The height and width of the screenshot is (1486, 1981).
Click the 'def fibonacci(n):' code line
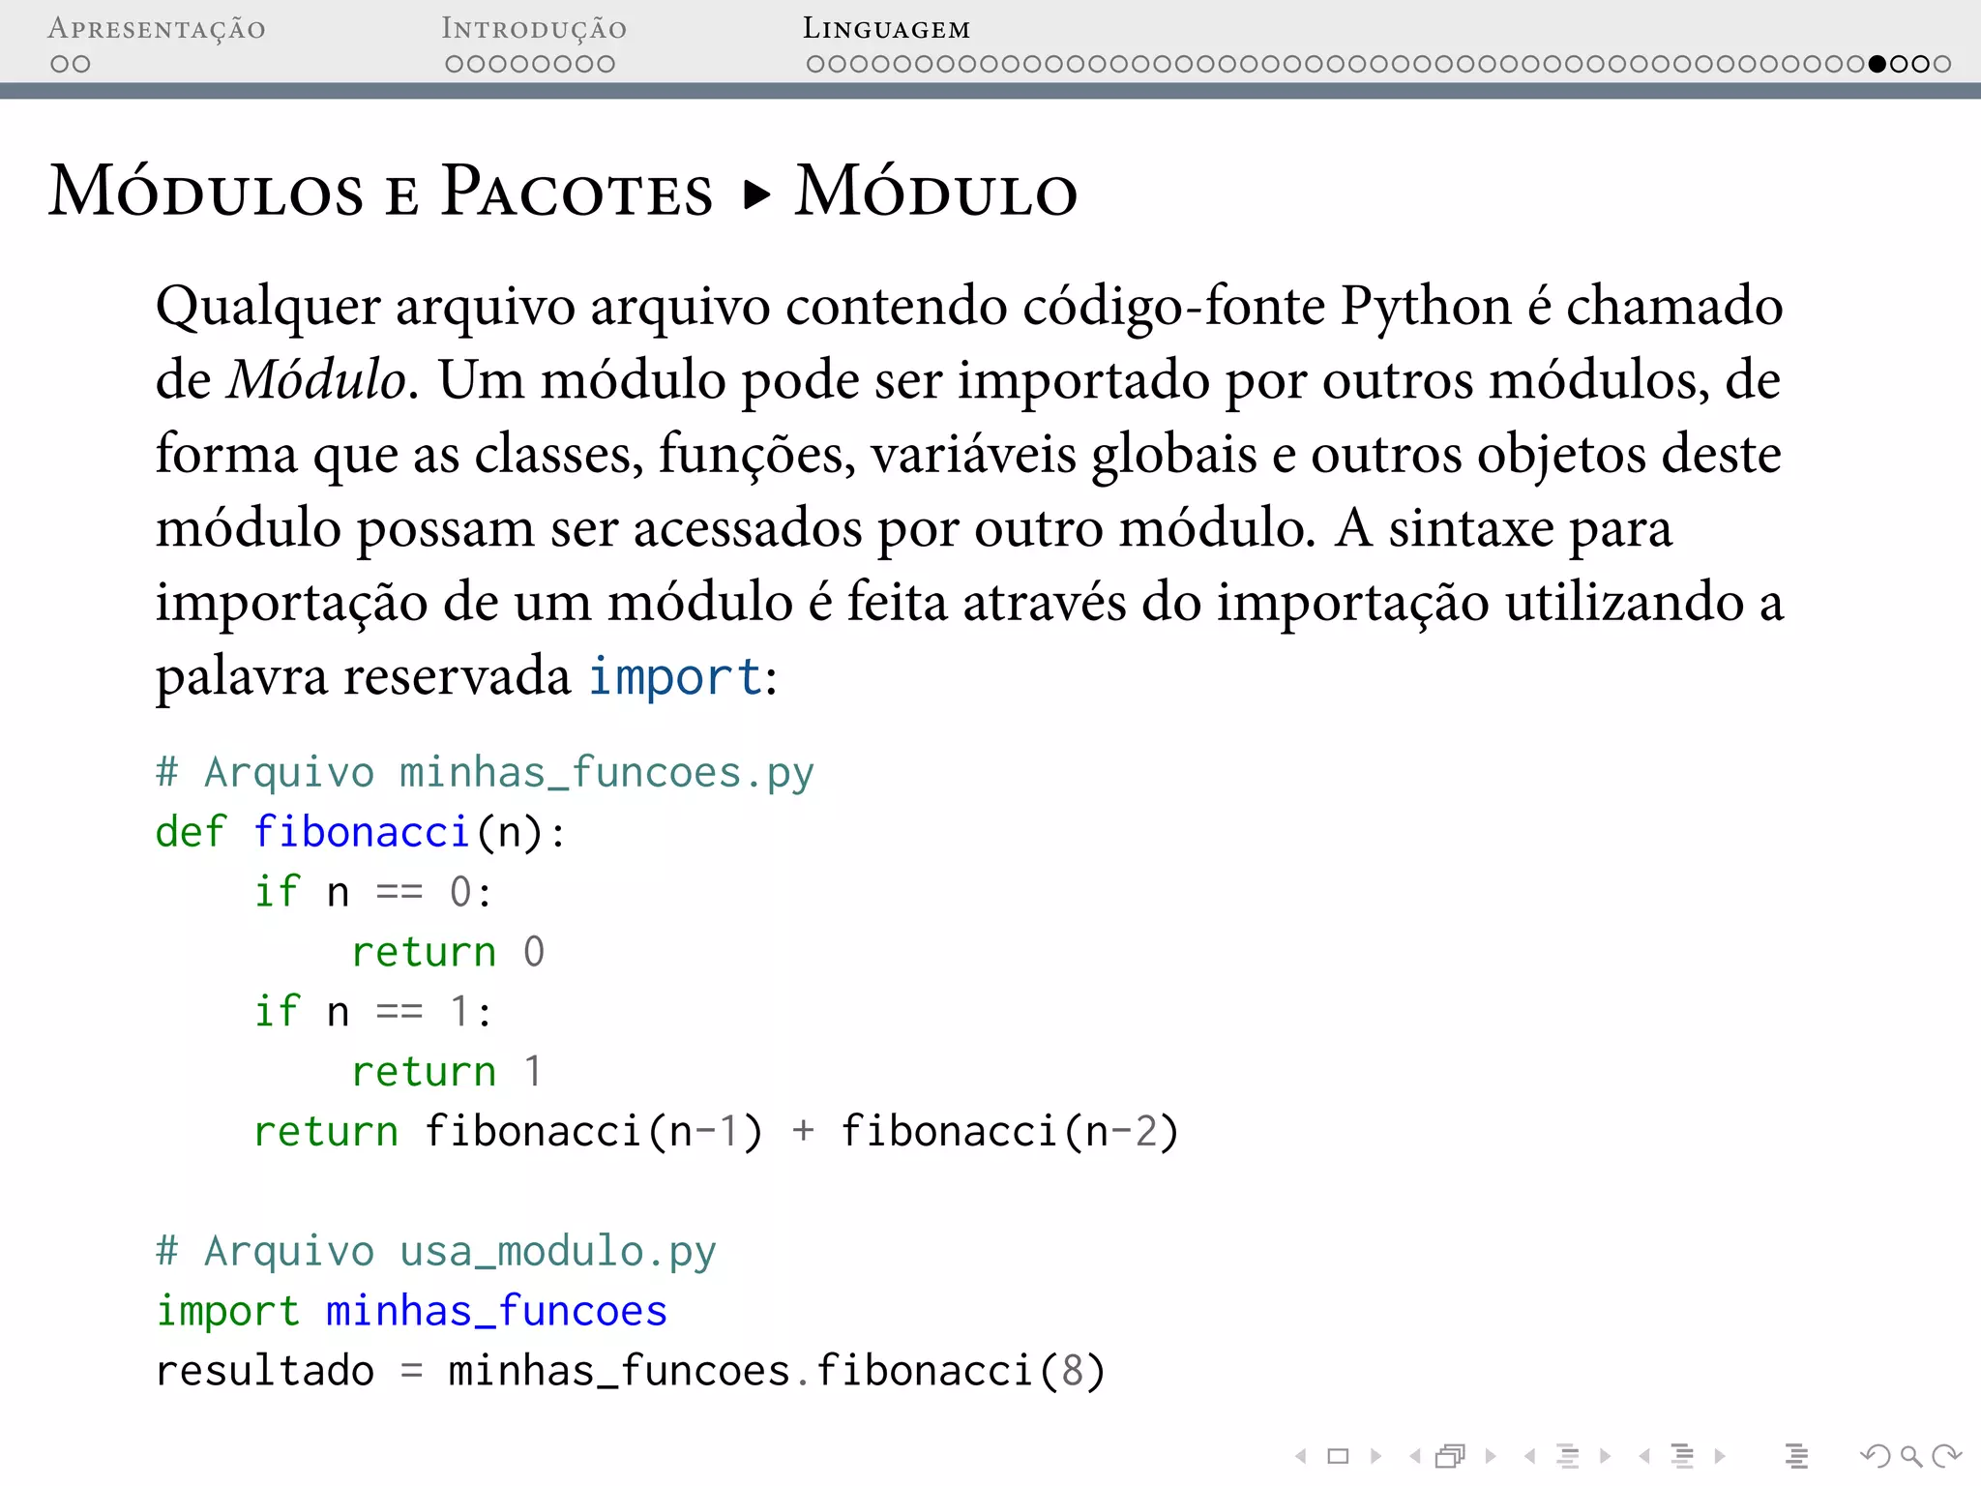(x=361, y=833)
